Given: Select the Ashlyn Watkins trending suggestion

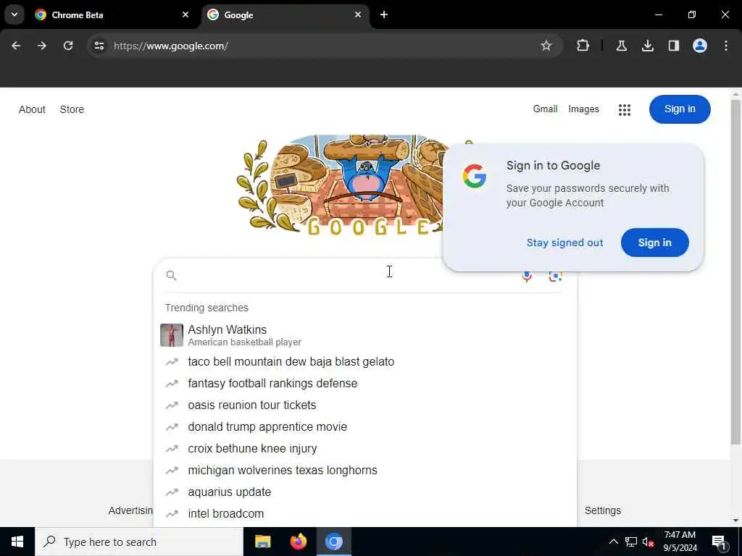Looking at the screenshot, I should [x=365, y=335].
